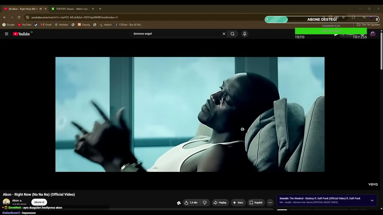
Task: Clear the search box text
Action: click(224, 34)
